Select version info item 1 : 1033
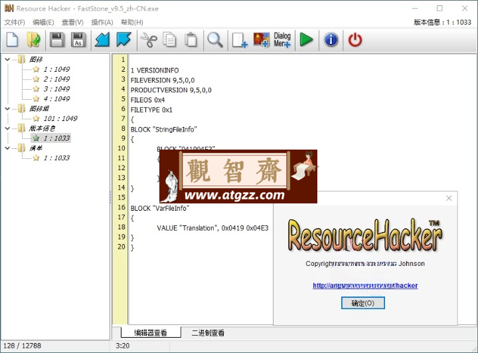 56,138
